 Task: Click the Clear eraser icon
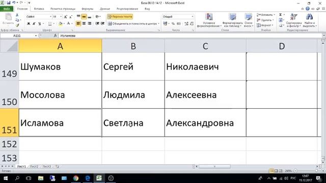[x=281, y=25]
